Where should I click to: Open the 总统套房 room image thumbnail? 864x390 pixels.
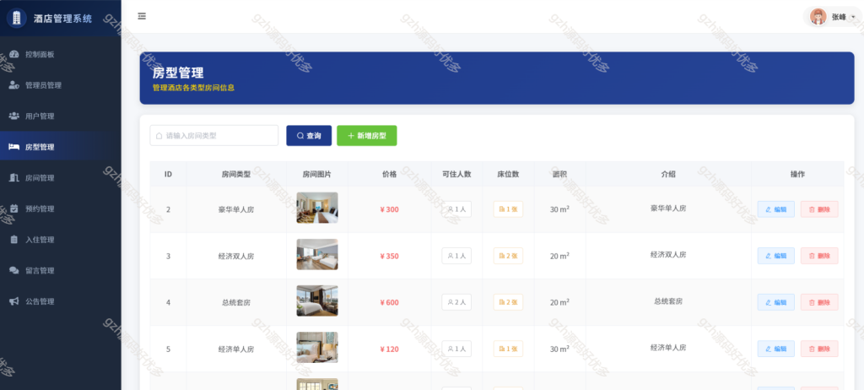(317, 301)
